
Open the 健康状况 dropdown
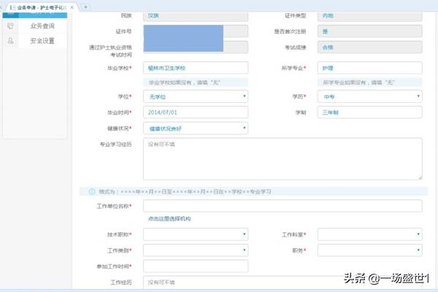pos(195,128)
